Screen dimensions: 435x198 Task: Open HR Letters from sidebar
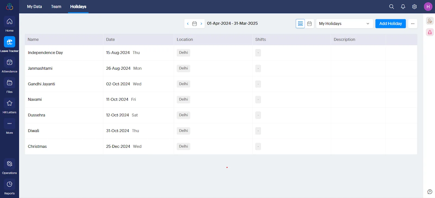[10, 103]
